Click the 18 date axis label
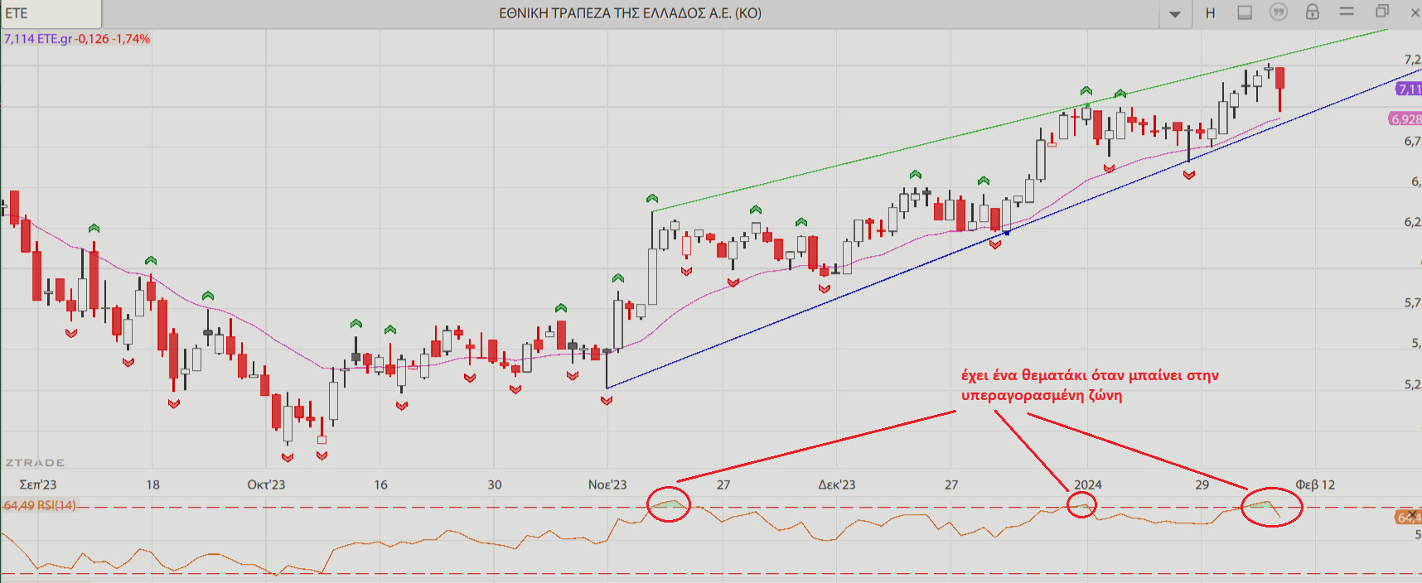 pyautogui.click(x=152, y=484)
